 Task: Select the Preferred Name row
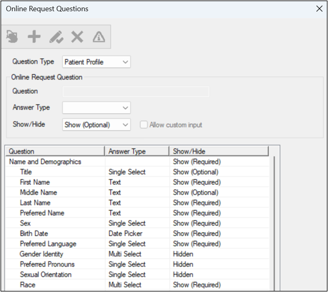(137, 213)
